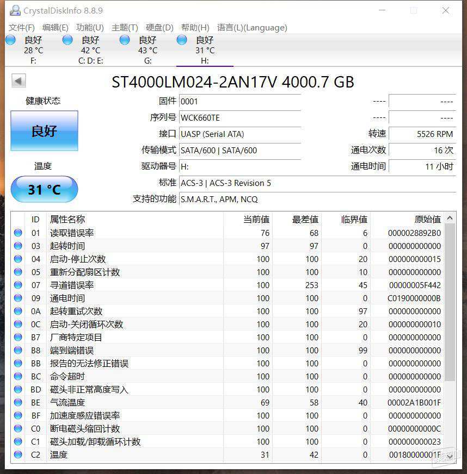Click the SMART list vertical scrollbar thumb
This screenshot has width=467, height=474.
coord(450,302)
